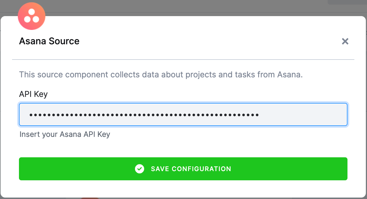Click the 'Insert your Asana API Key' helper text

pyautogui.click(x=65, y=134)
